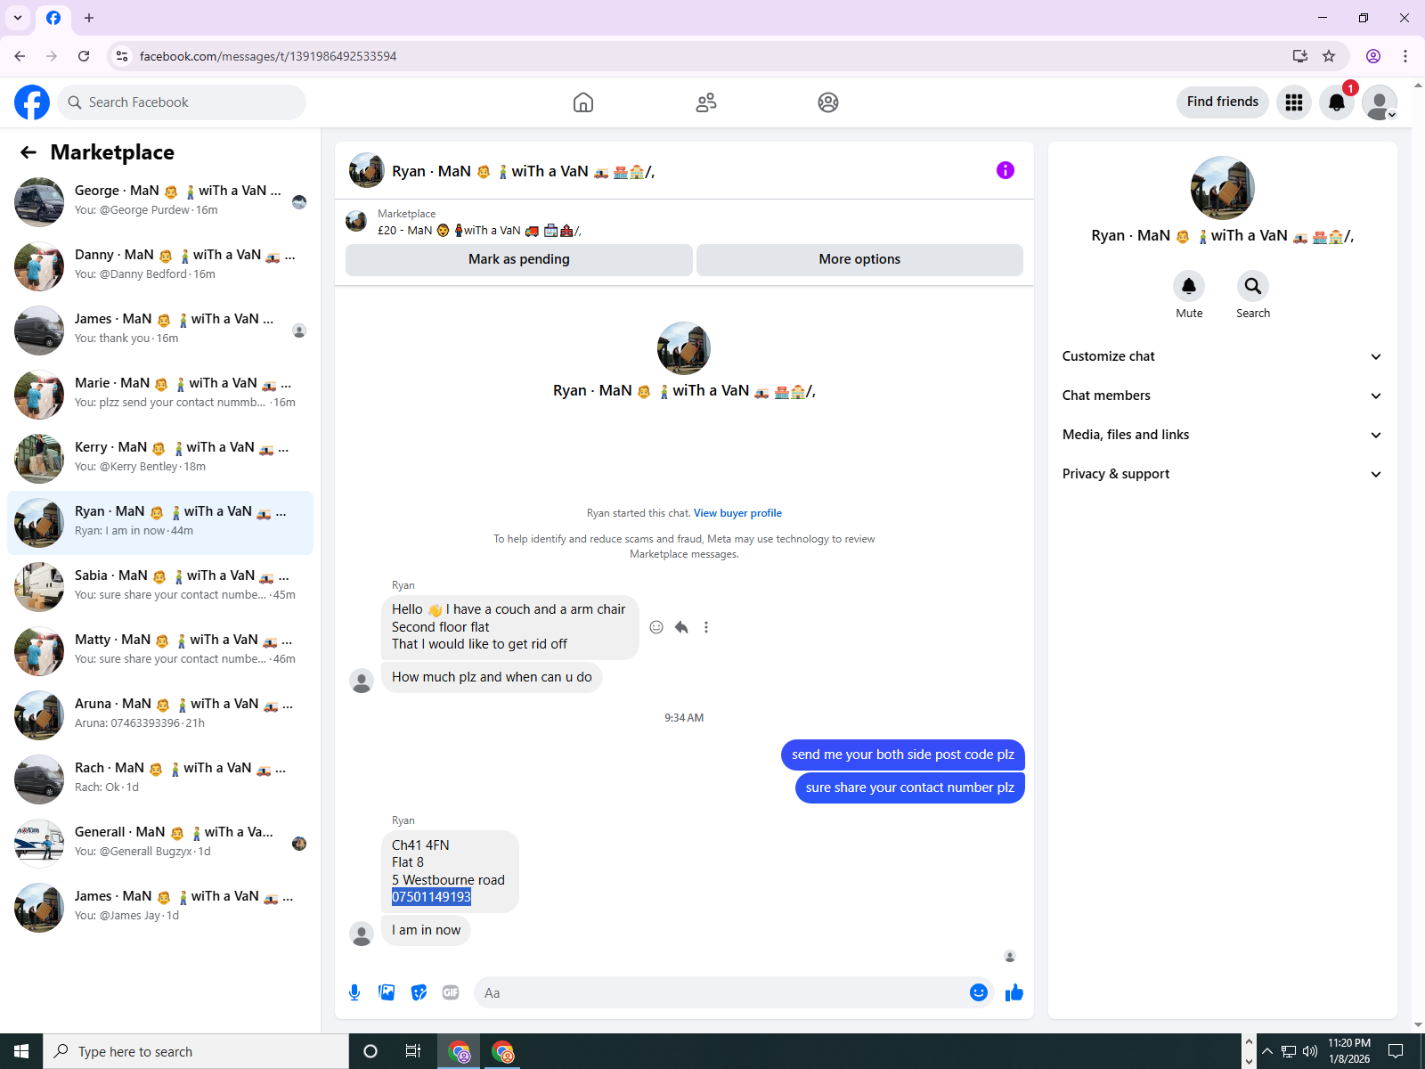
Task: Reload the page
Action: pos(84,56)
